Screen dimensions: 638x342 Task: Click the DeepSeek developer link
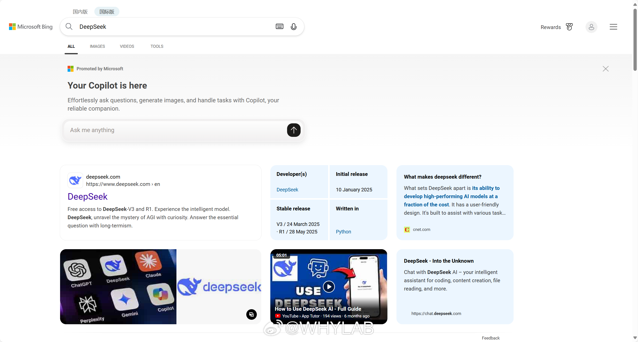coord(287,190)
